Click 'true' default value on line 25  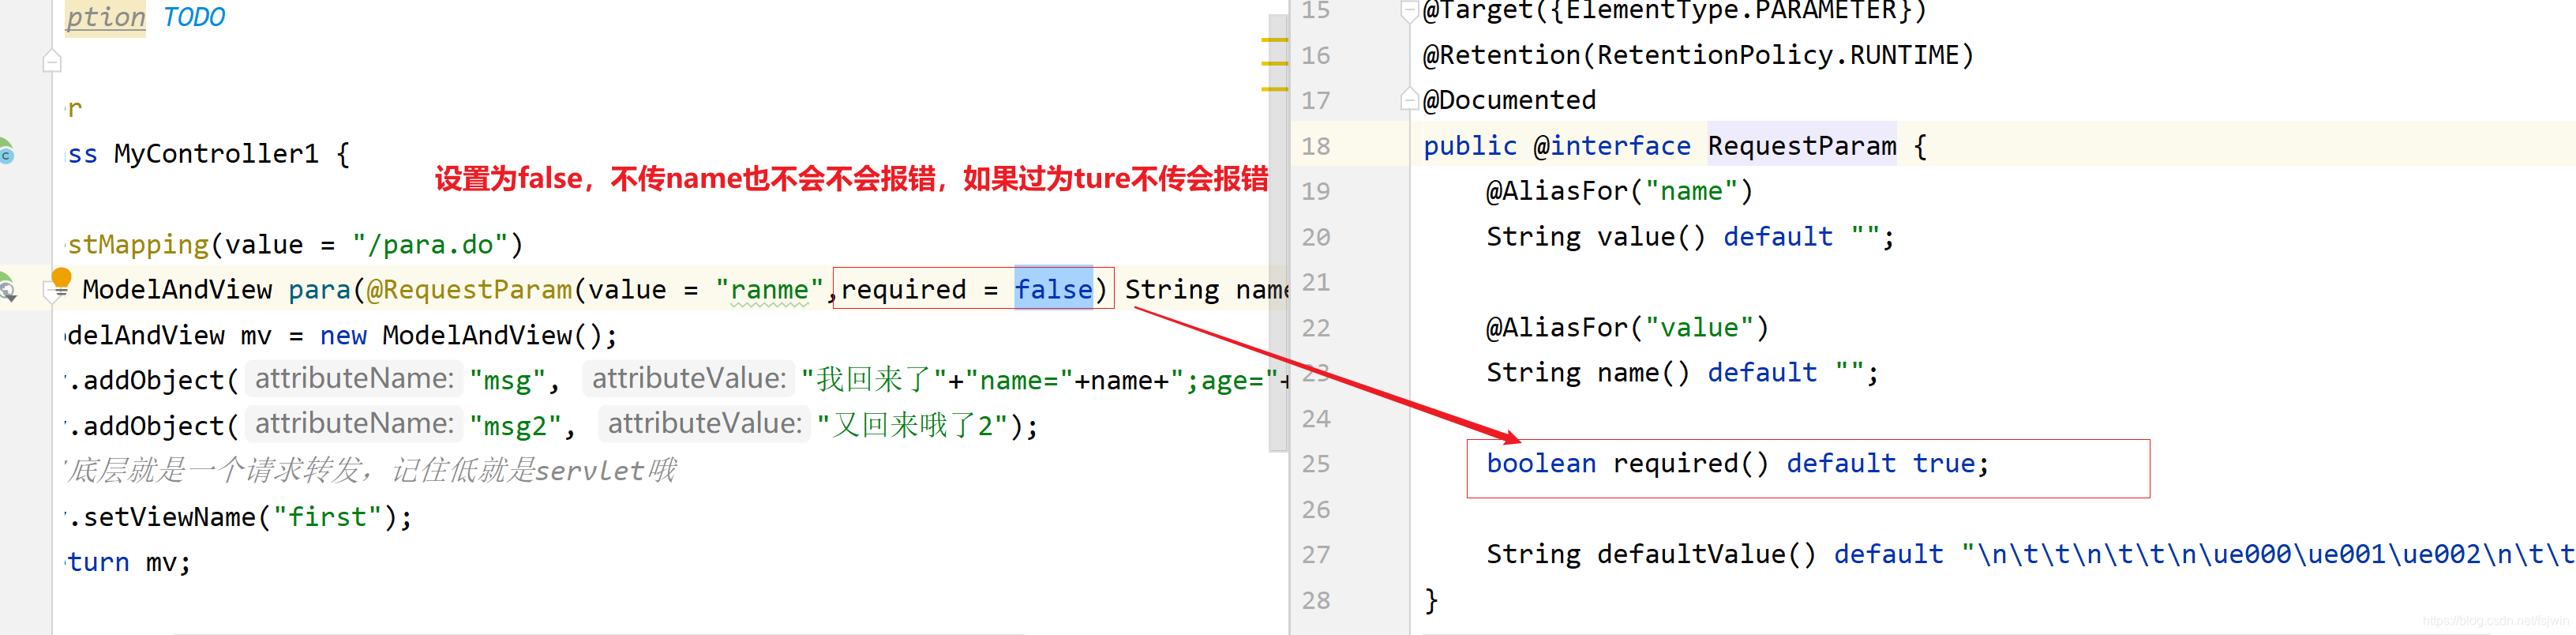[1943, 463]
